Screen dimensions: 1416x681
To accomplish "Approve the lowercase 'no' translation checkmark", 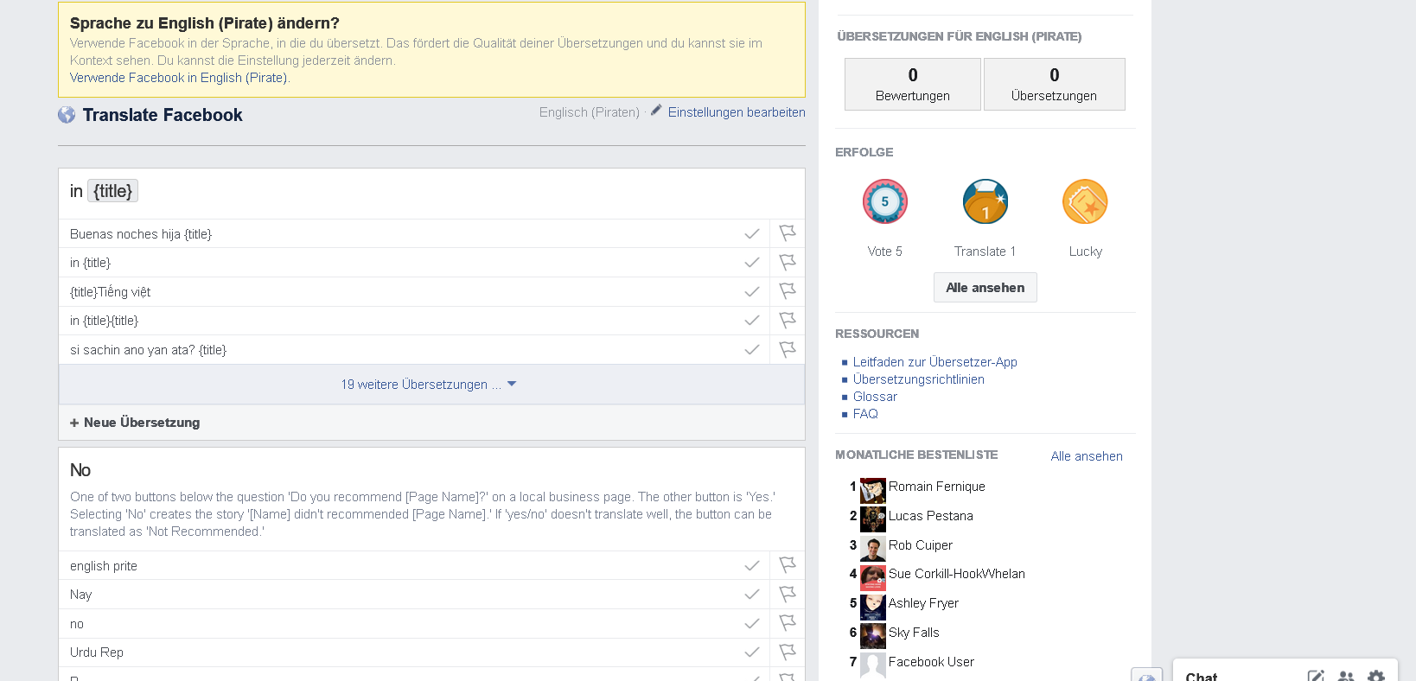I will click(752, 624).
